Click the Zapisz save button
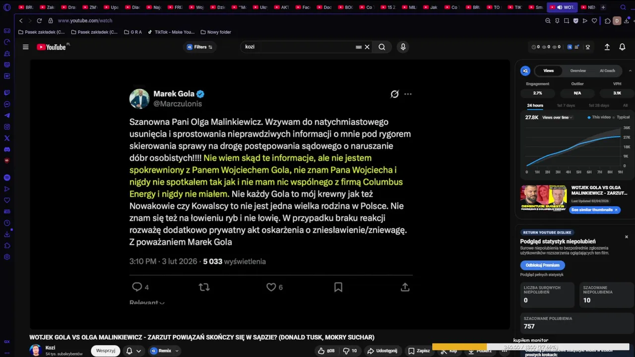 (419, 351)
